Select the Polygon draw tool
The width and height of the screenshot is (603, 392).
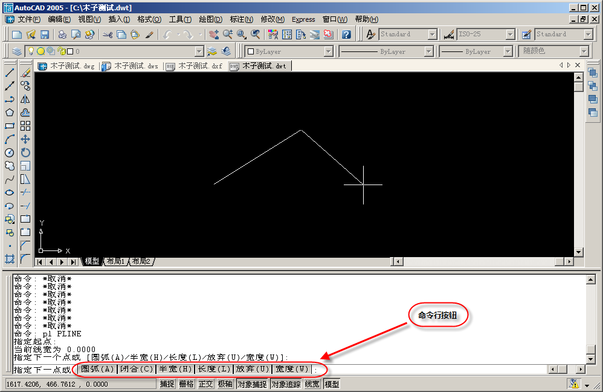coord(10,113)
